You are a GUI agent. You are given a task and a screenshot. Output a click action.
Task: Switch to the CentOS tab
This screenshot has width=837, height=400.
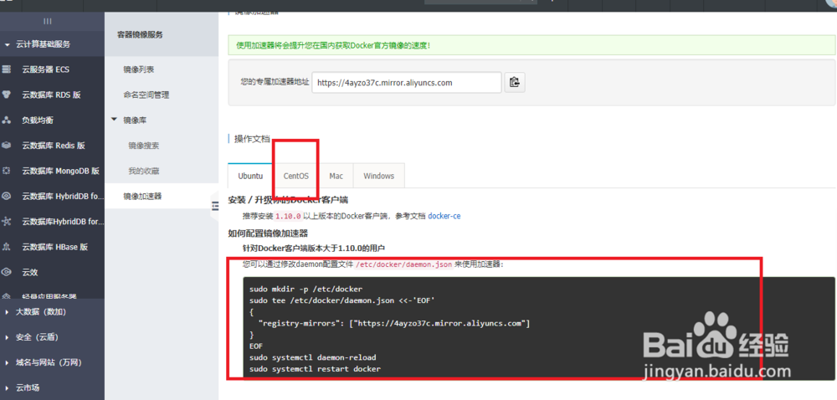(296, 176)
